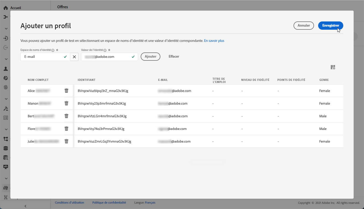
Task: Click the trash icon for Flore
Action: 66,129
